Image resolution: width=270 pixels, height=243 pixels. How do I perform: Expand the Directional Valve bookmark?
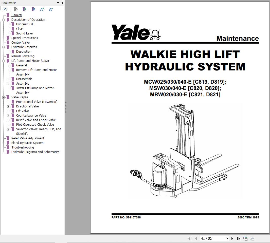[x=8, y=106]
